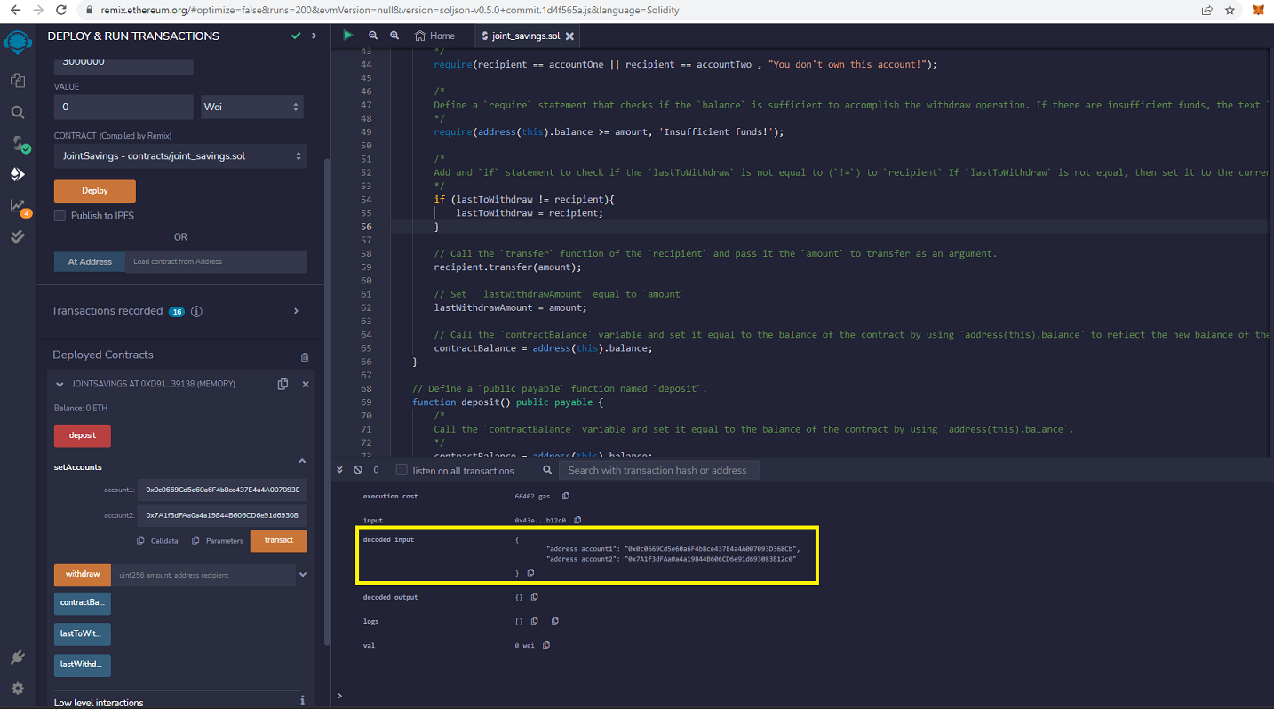Viewport: 1274px width, 709px height.
Task: Run script with green play icon
Action: (x=347, y=36)
